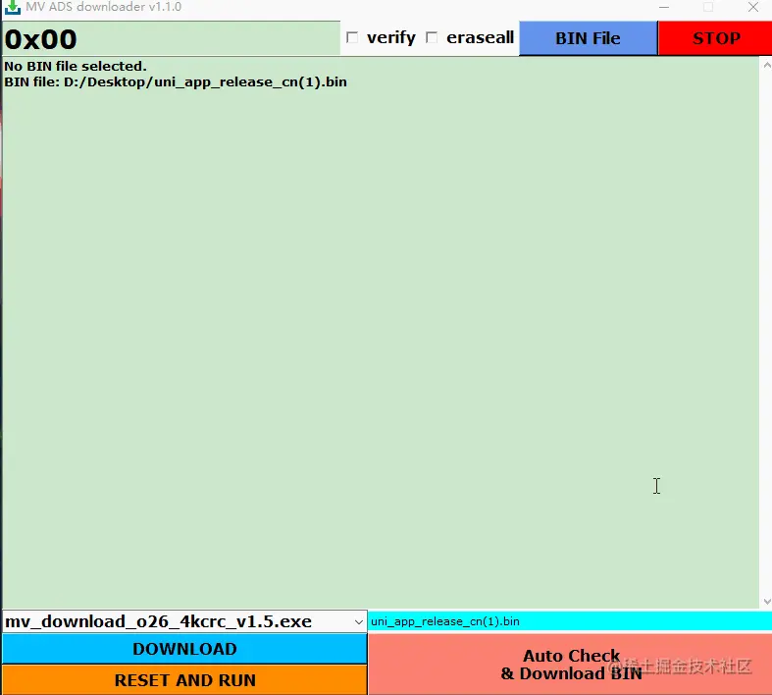Toggle the eraseall checkbox
Image resolution: width=772 pixels, height=695 pixels.
(432, 38)
